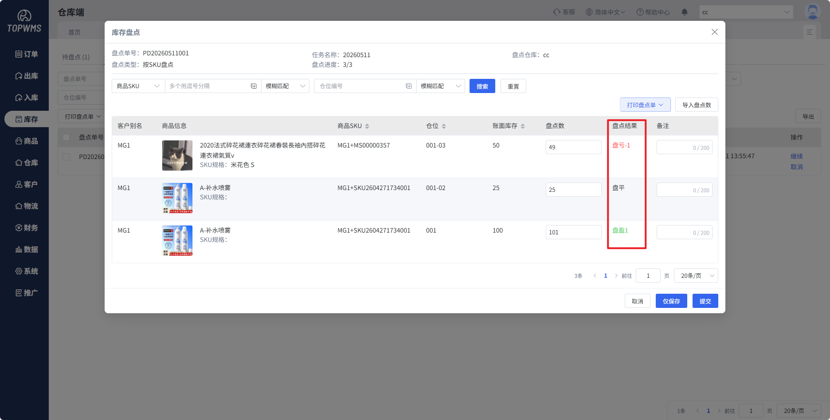Tick the select-all checkbox in background table
Screen dimensions: 830x420
click(66, 137)
